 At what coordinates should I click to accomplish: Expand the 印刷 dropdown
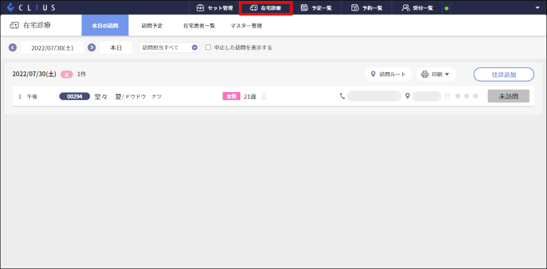pos(436,74)
